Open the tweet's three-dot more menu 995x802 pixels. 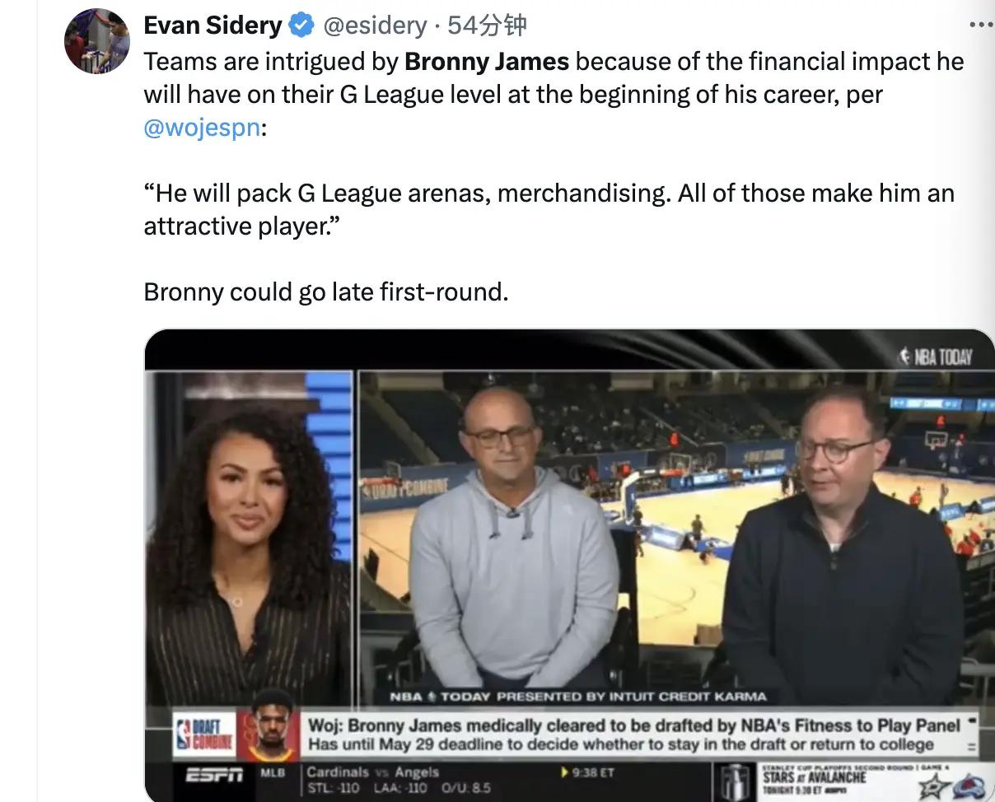(x=982, y=26)
